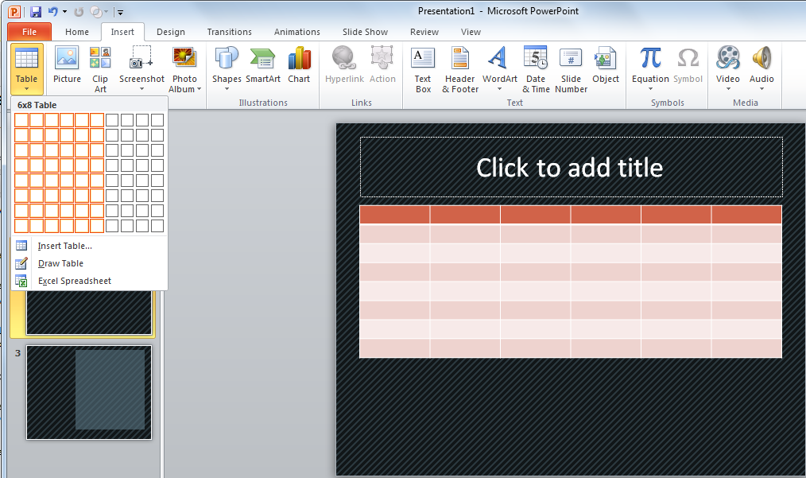Open the Clip Art pane

coord(100,68)
